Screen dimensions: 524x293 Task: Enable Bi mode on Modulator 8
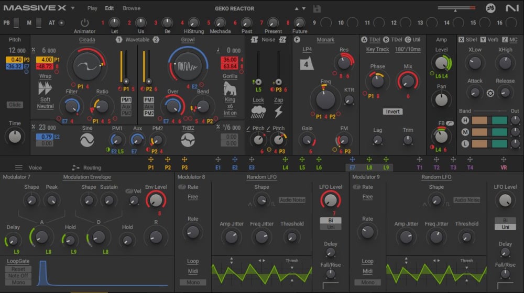(x=331, y=220)
